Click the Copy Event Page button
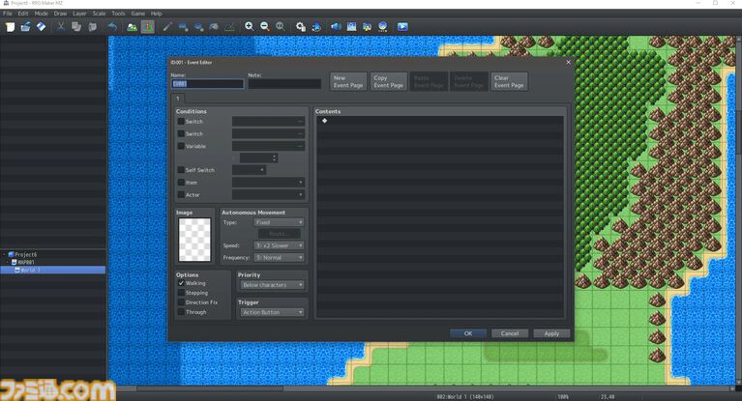This screenshot has width=742, height=401. (389, 81)
